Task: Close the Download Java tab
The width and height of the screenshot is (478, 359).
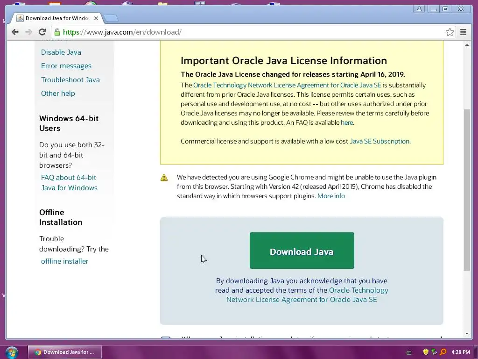Action: (x=96, y=18)
